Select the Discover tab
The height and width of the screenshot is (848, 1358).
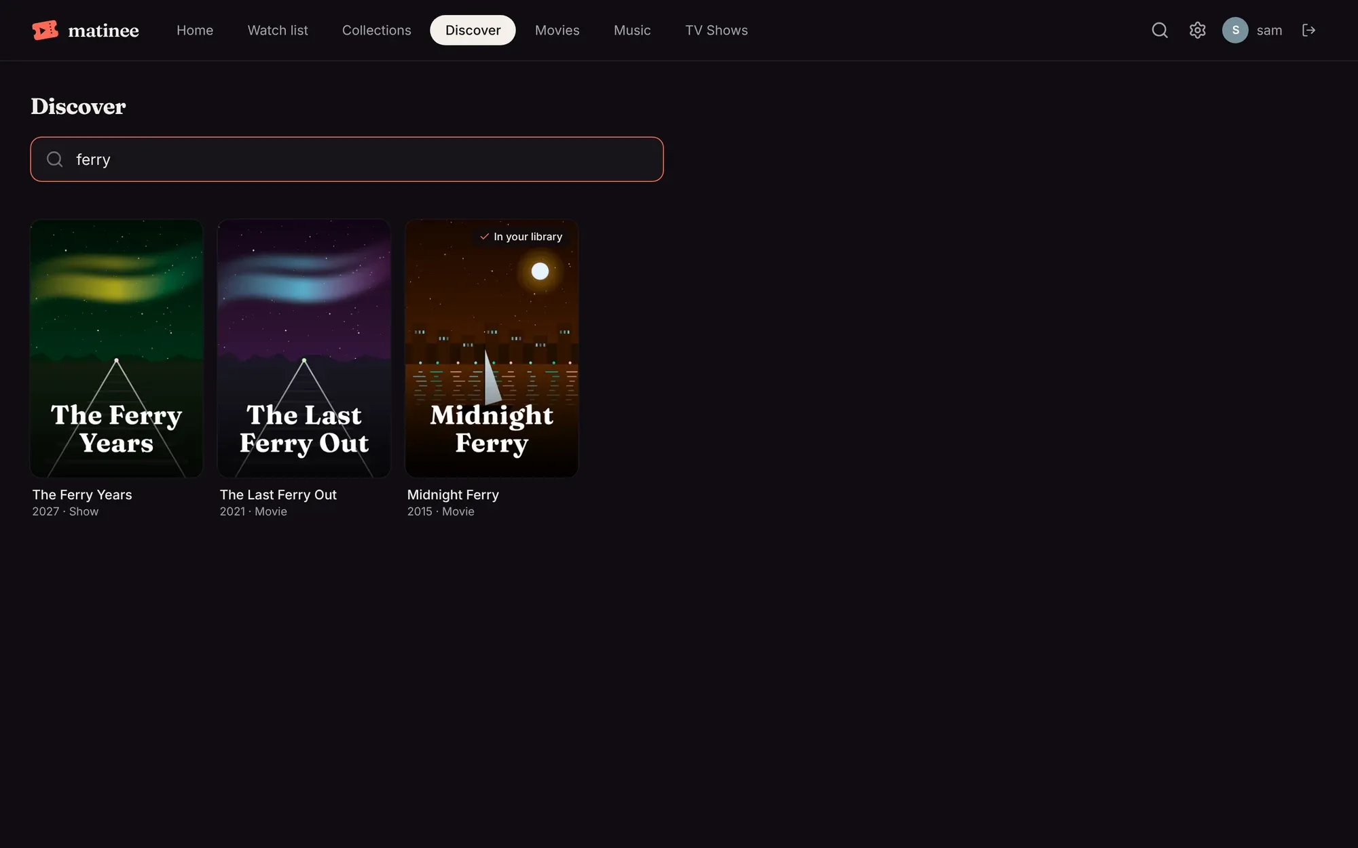473,30
